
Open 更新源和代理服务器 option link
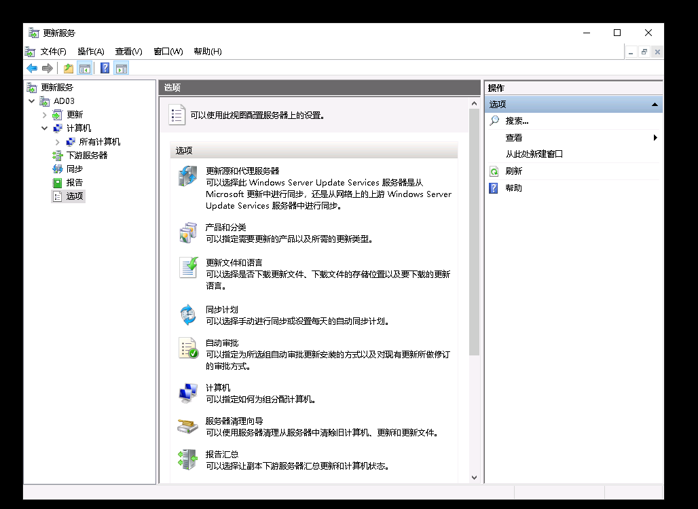[x=242, y=171]
